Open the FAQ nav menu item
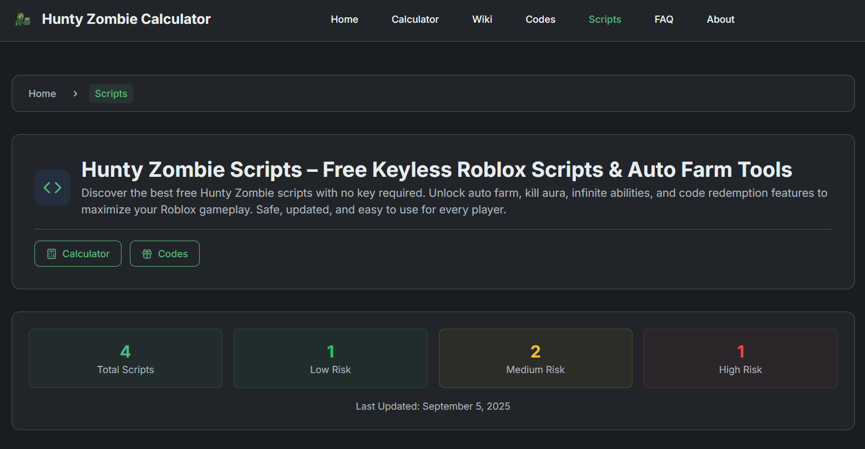 pyautogui.click(x=664, y=19)
